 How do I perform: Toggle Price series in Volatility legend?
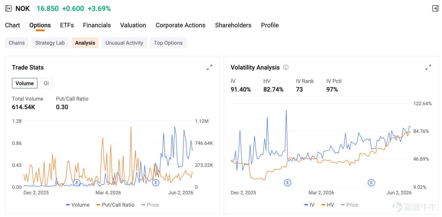349,205
